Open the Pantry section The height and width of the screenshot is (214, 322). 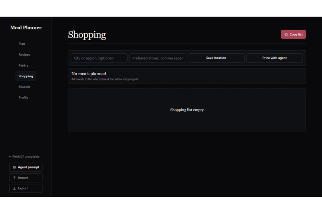[24, 65]
